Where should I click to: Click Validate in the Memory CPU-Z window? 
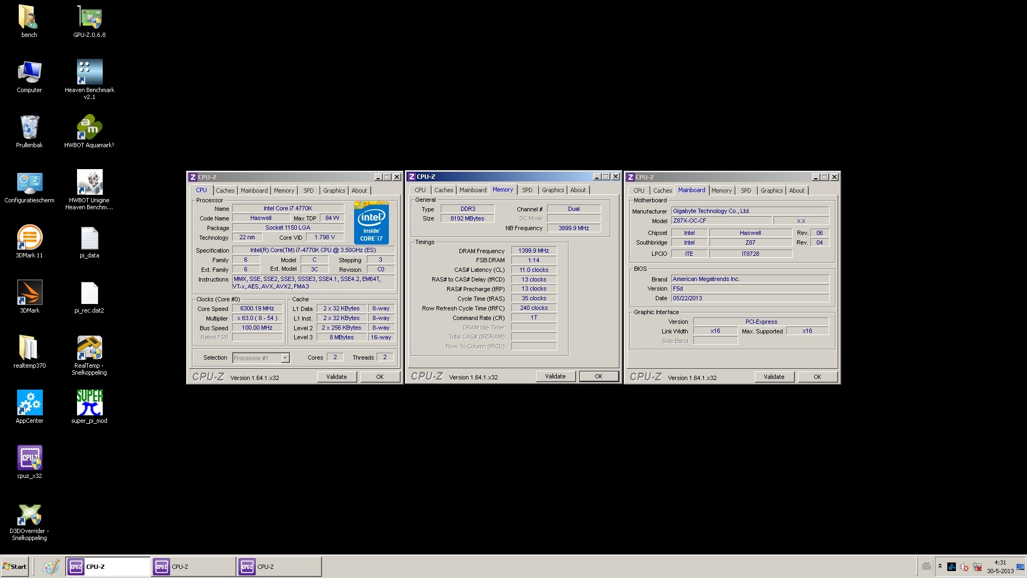[555, 376]
